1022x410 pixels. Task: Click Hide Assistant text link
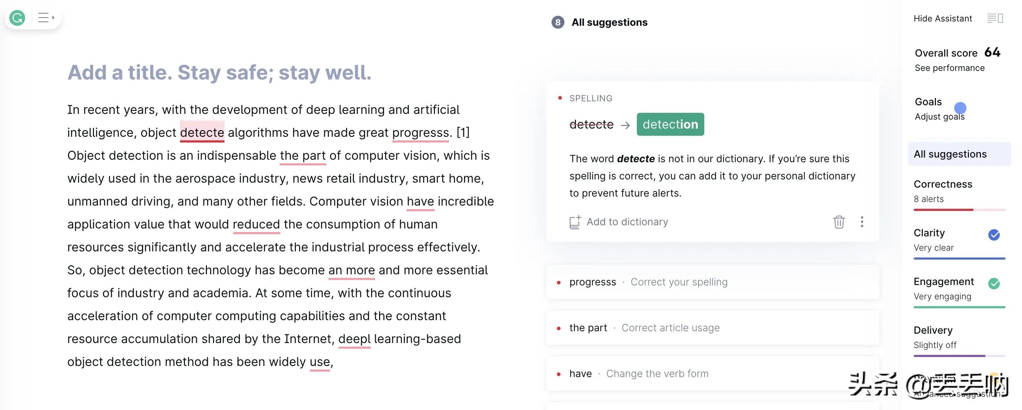(943, 18)
